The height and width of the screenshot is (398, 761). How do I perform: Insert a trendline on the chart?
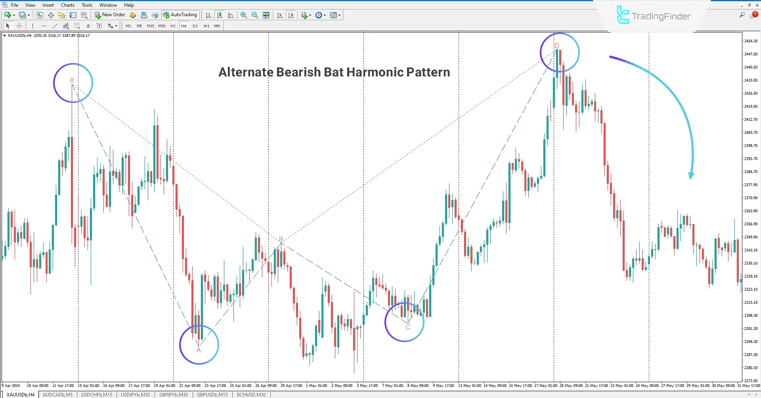click(55, 26)
